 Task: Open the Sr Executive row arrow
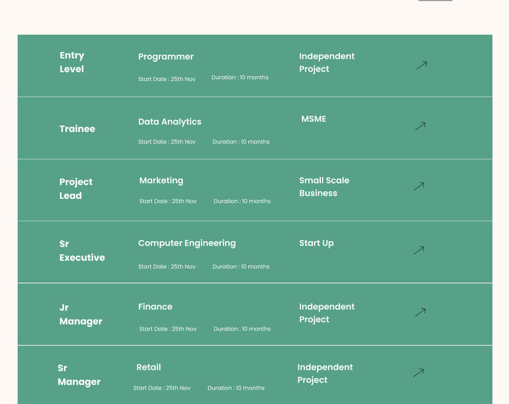click(x=419, y=250)
